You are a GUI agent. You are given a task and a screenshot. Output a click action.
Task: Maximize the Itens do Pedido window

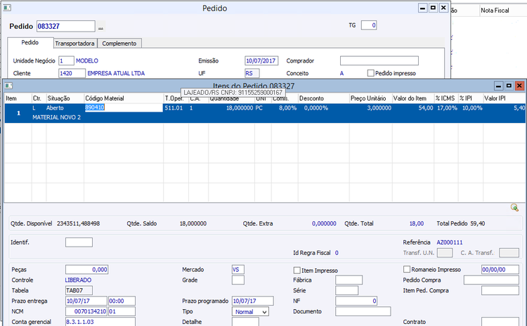[x=509, y=86]
